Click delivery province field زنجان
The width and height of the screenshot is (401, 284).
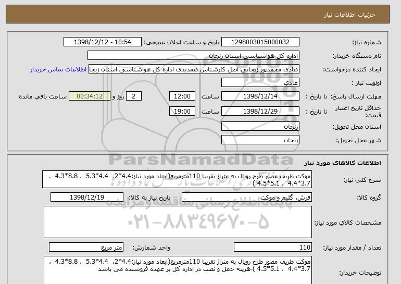260,127
